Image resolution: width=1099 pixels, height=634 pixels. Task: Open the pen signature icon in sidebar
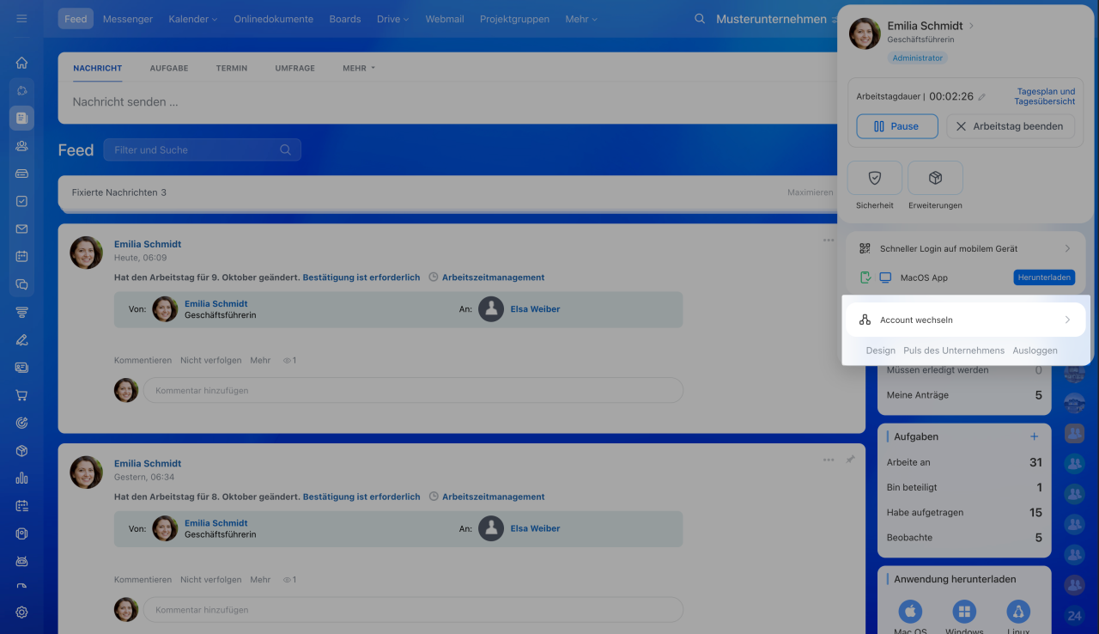(x=21, y=339)
